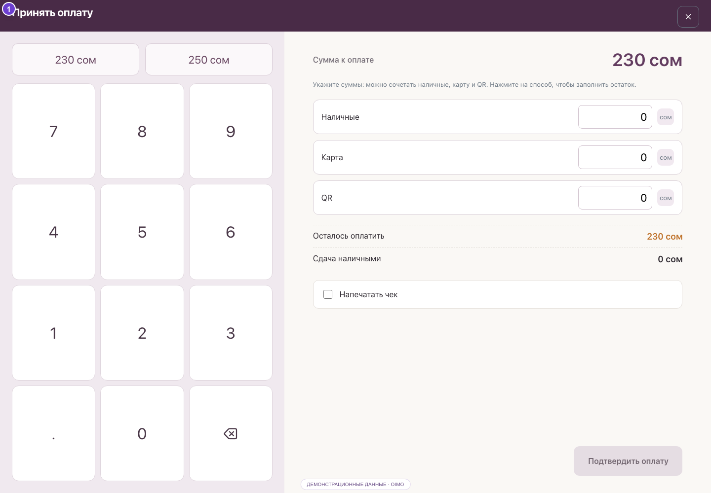Viewport: 711px width, 493px height.
Task: Select the "Карта" payment method label
Action: click(332, 157)
